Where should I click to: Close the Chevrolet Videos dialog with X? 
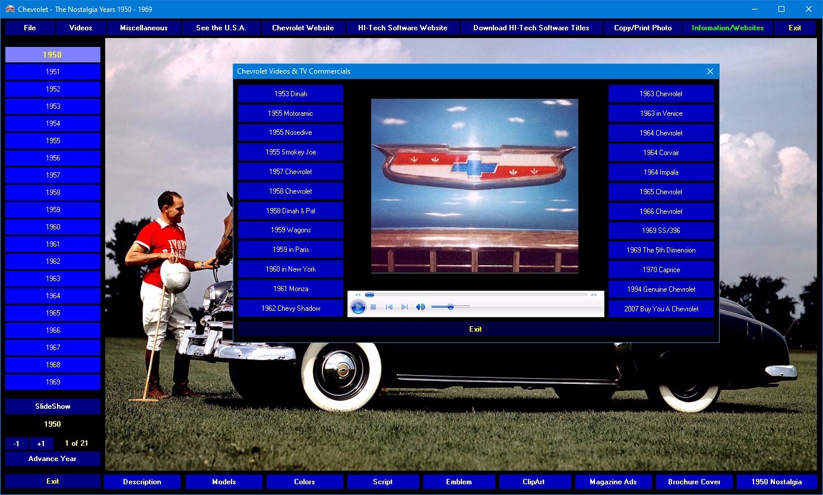pyautogui.click(x=710, y=71)
